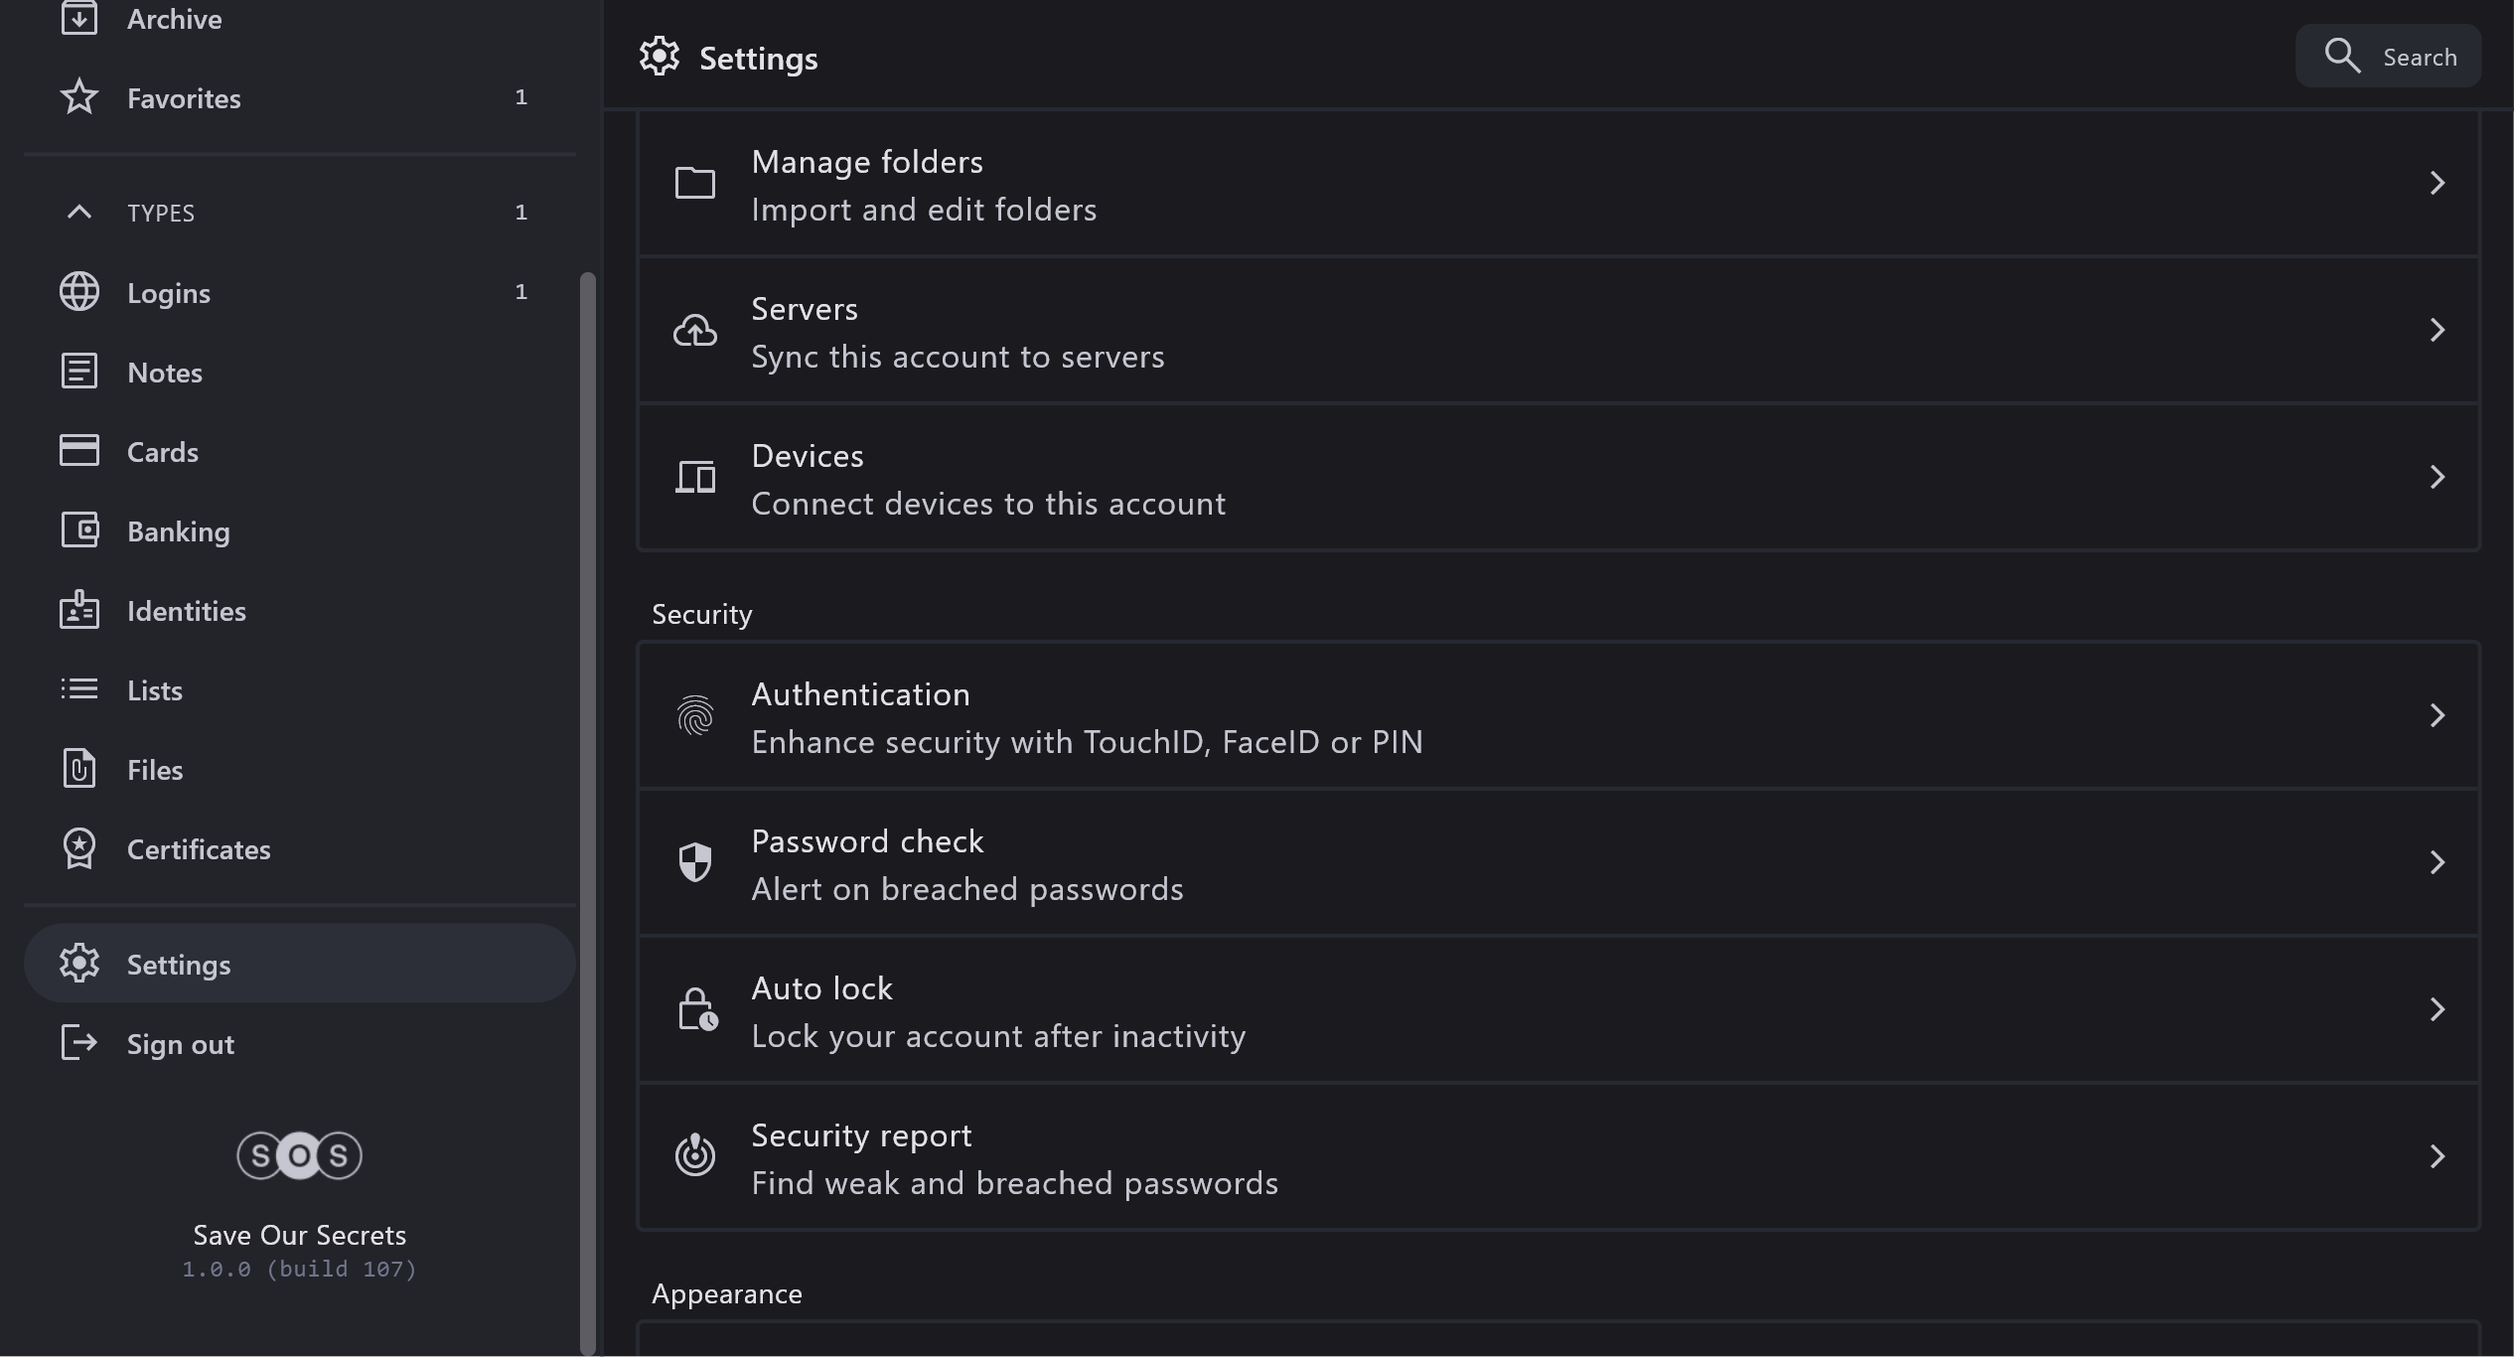
Task: Go to Favorites in the sidebar
Action: click(184, 98)
